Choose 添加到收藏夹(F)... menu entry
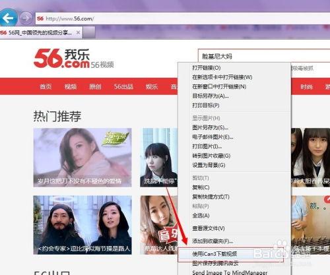The image size is (330, 275). pos(234,241)
